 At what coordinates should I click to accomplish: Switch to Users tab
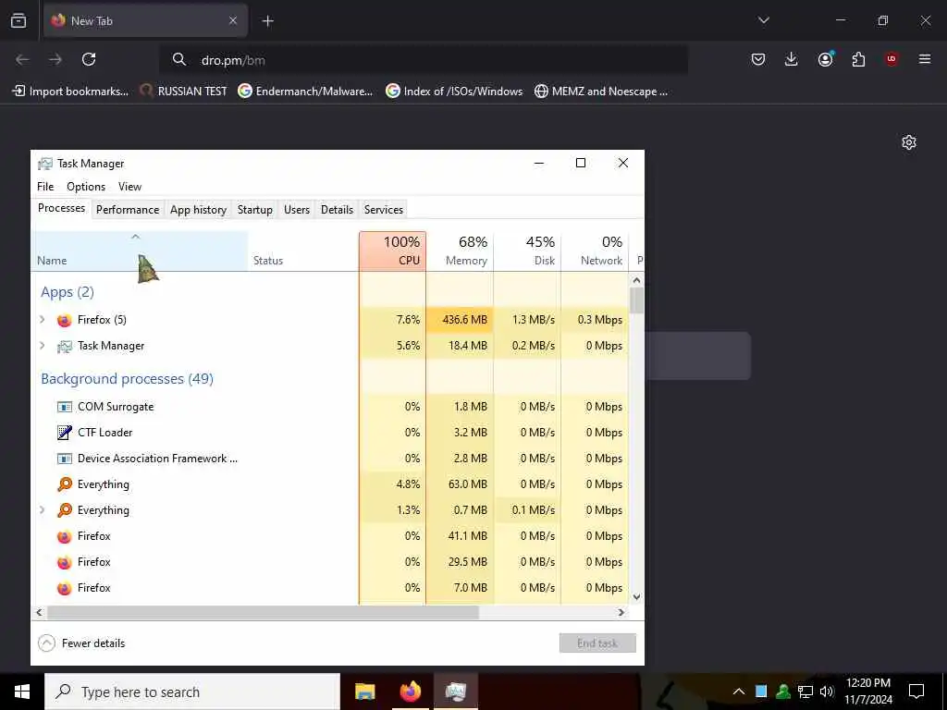click(x=297, y=210)
